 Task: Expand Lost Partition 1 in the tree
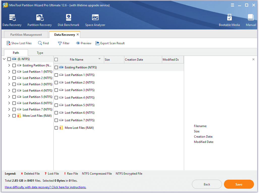[x=9, y=72]
